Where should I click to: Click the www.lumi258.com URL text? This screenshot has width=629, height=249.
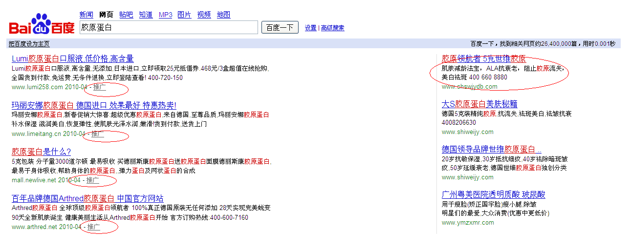click(x=37, y=87)
